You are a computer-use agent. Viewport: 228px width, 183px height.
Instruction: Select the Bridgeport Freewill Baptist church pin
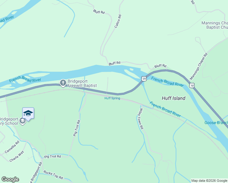[x=63, y=83]
